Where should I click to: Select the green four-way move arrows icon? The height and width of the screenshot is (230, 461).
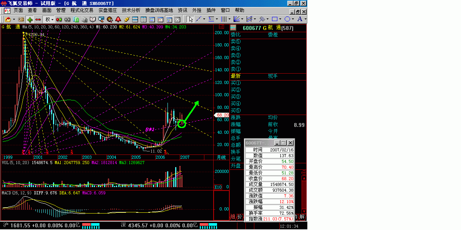(30, 19)
